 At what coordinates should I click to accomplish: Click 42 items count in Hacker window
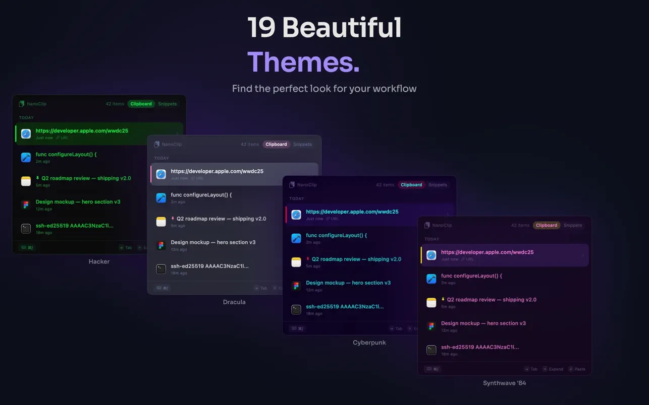pyautogui.click(x=115, y=104)
